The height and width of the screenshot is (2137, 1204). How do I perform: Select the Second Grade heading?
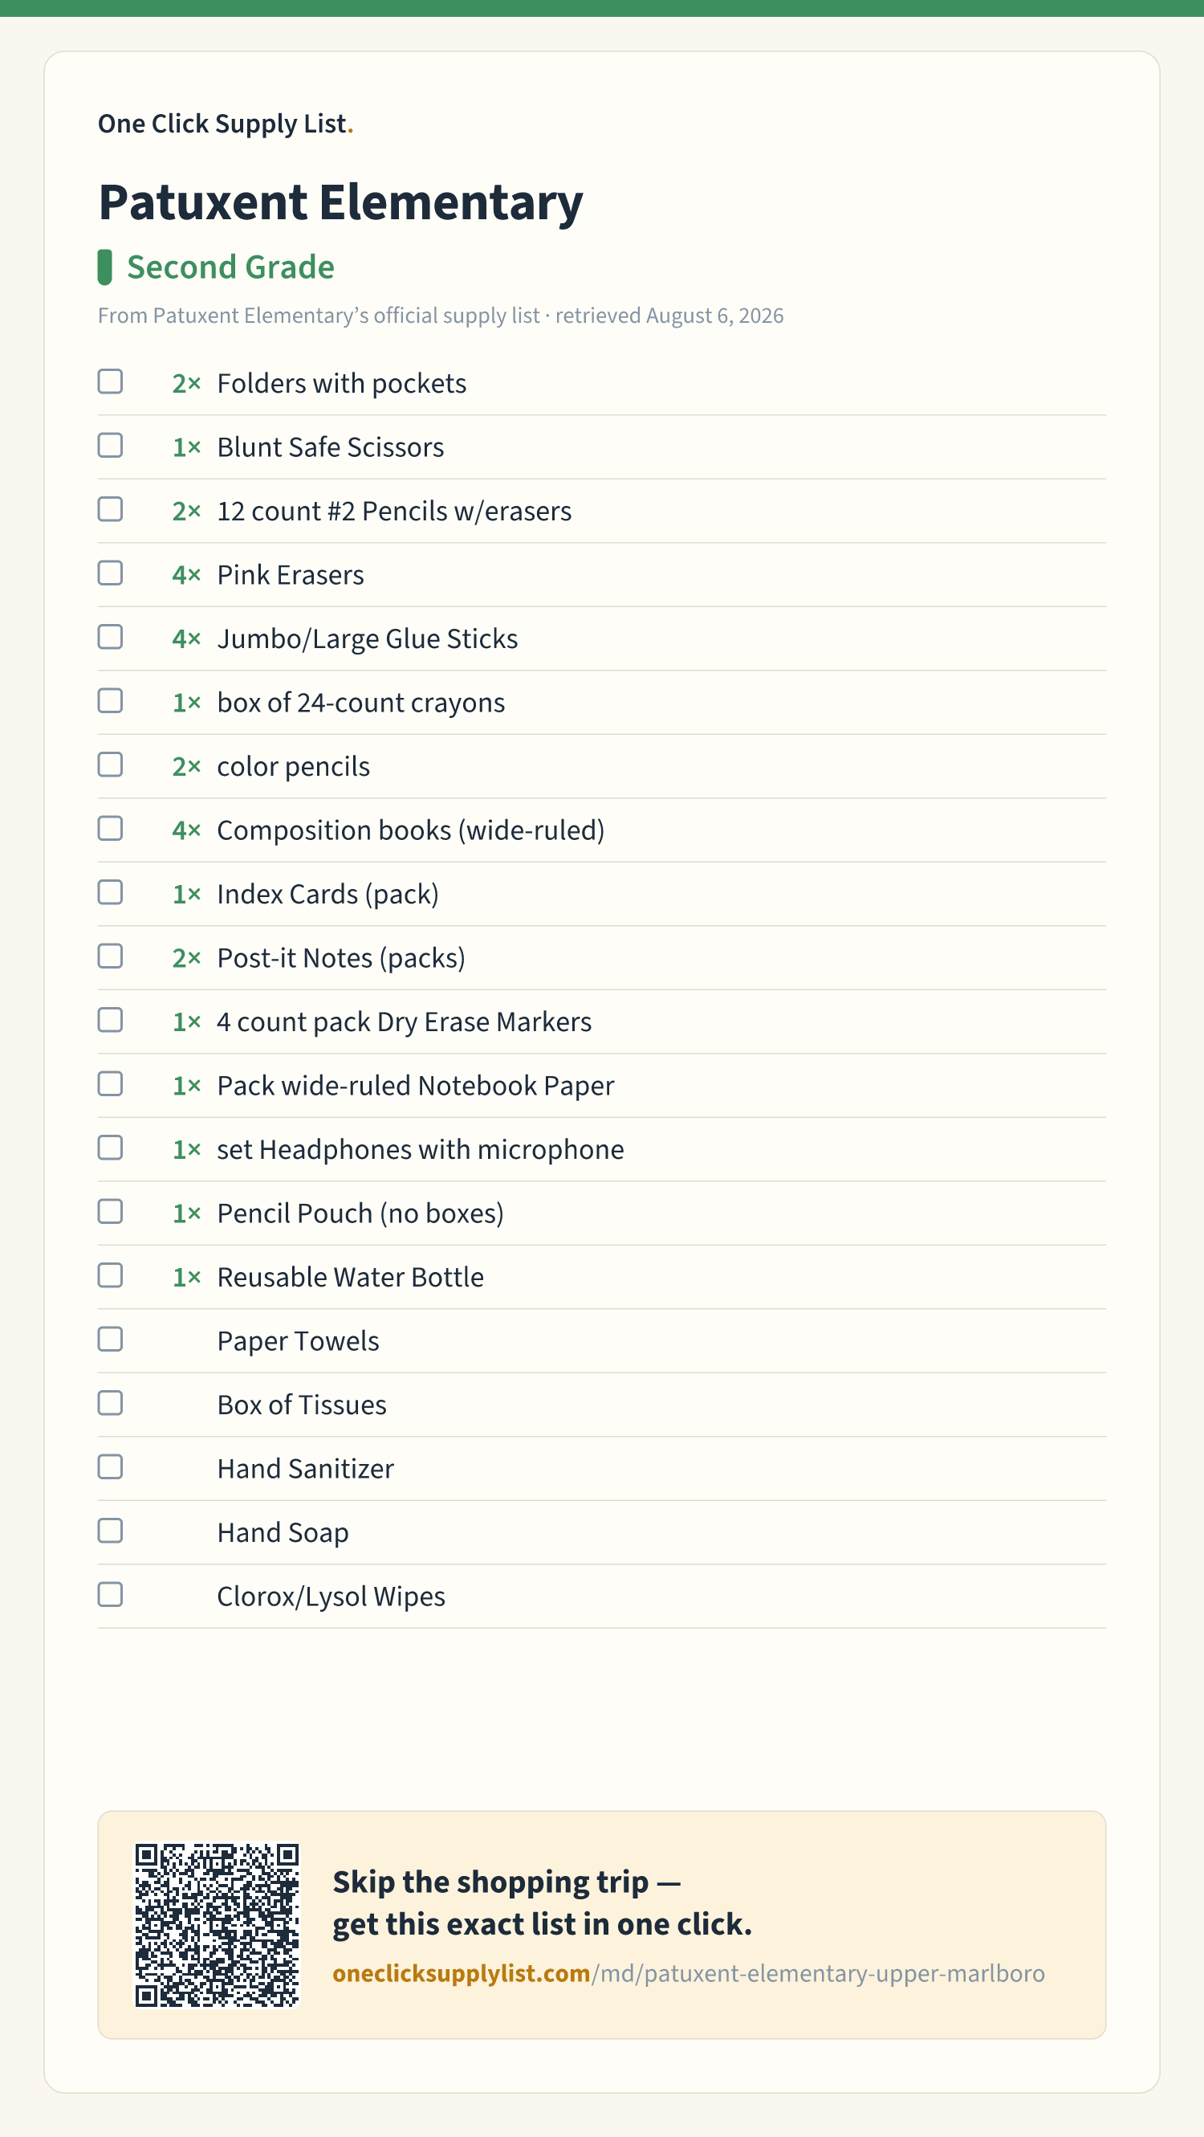point(230,267)
